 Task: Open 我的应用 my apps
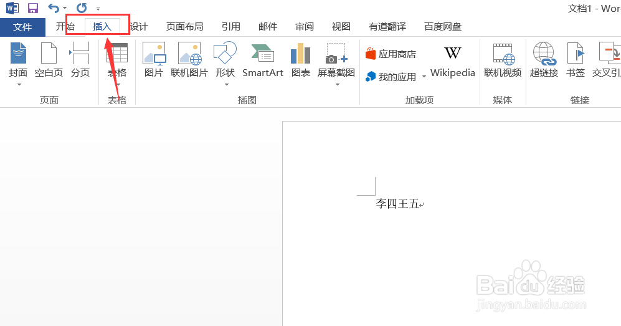pos(391,77)
